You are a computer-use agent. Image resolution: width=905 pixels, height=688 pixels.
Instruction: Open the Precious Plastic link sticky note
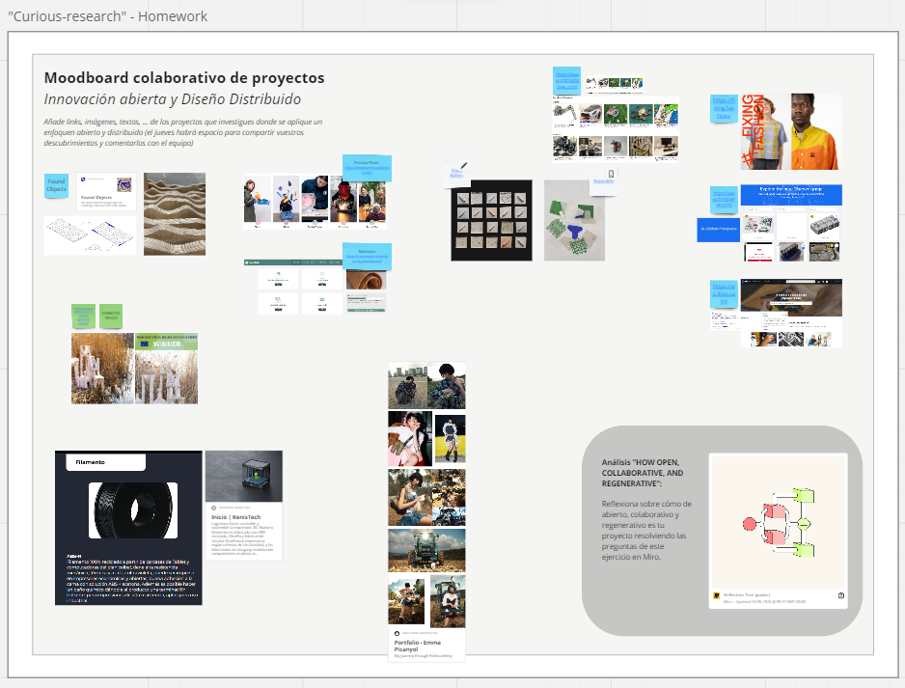(367, 168)
